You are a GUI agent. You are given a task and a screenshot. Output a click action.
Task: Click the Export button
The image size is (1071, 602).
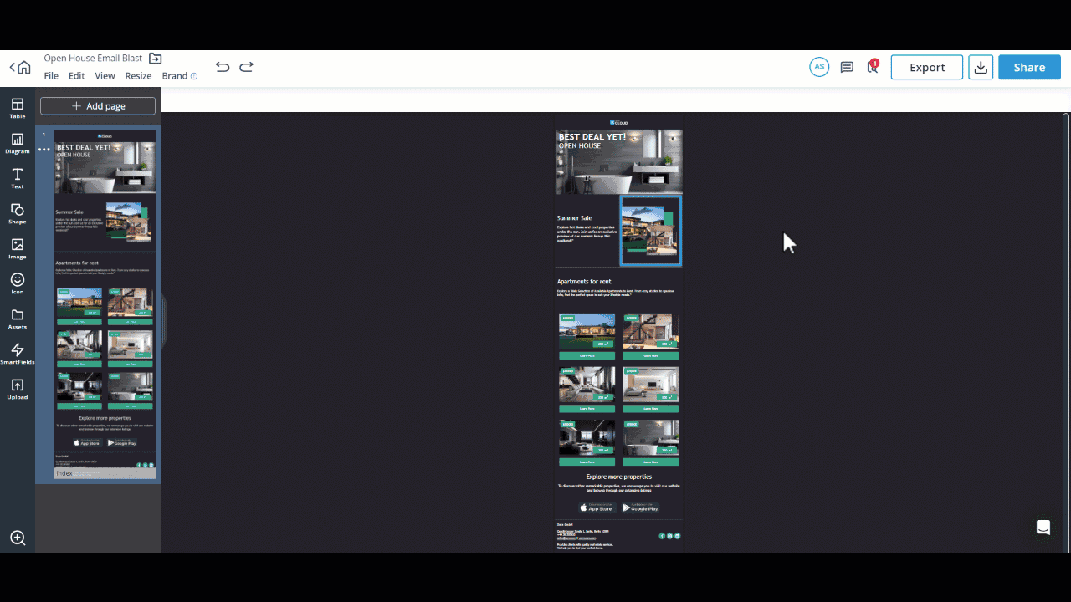[926, 67]
